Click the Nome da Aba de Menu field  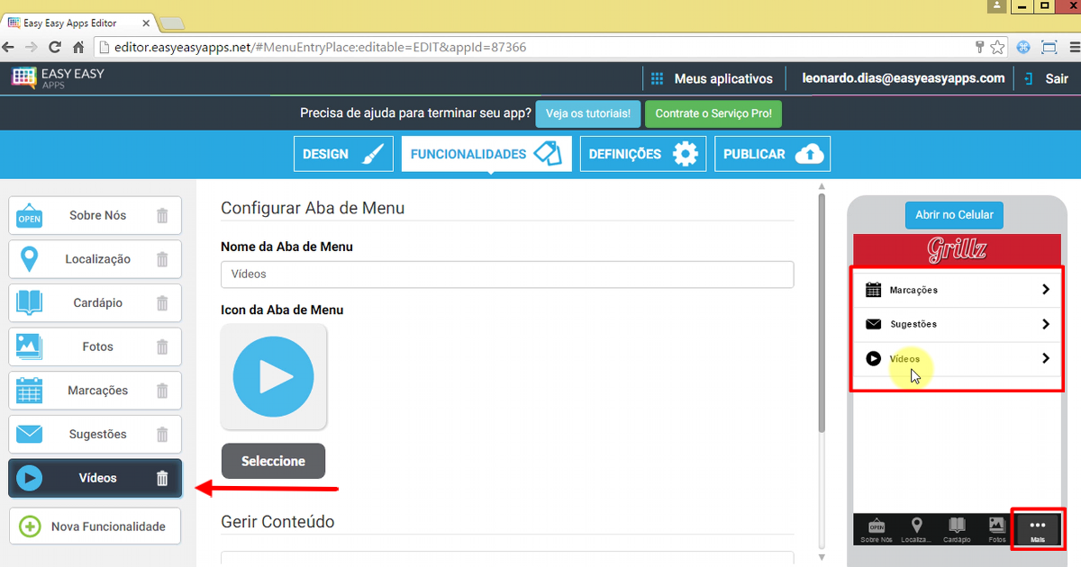506,274
